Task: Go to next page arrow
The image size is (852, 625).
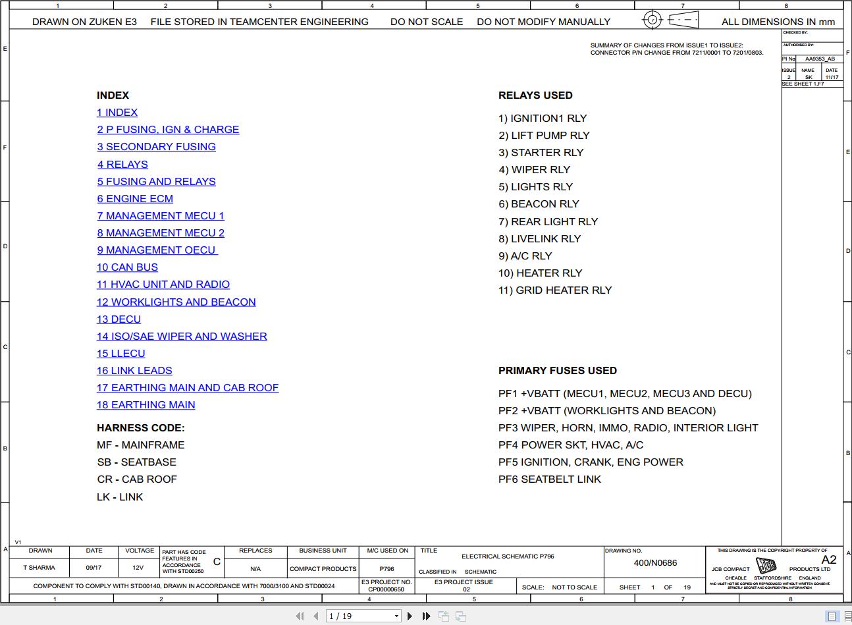Action: 410,616
